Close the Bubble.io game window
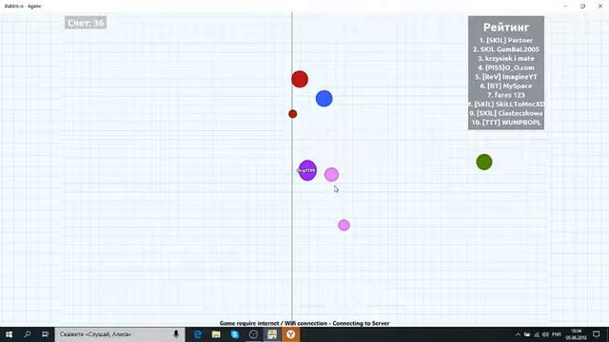Screen dimensions: 609x342 (x=600, y=6)
